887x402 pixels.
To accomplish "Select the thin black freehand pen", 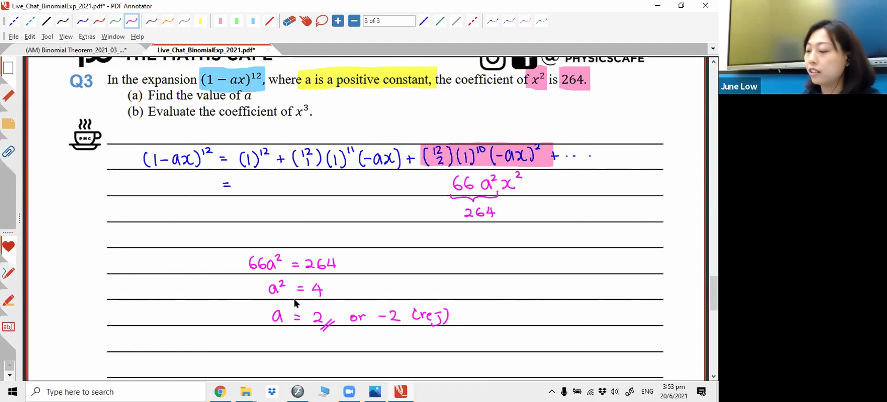I will [x=492, y=21].
